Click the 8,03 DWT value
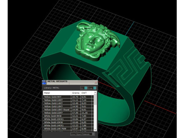The height and width of the screenshot is (138, 184). pyautogui.click(x=84, y=103)
